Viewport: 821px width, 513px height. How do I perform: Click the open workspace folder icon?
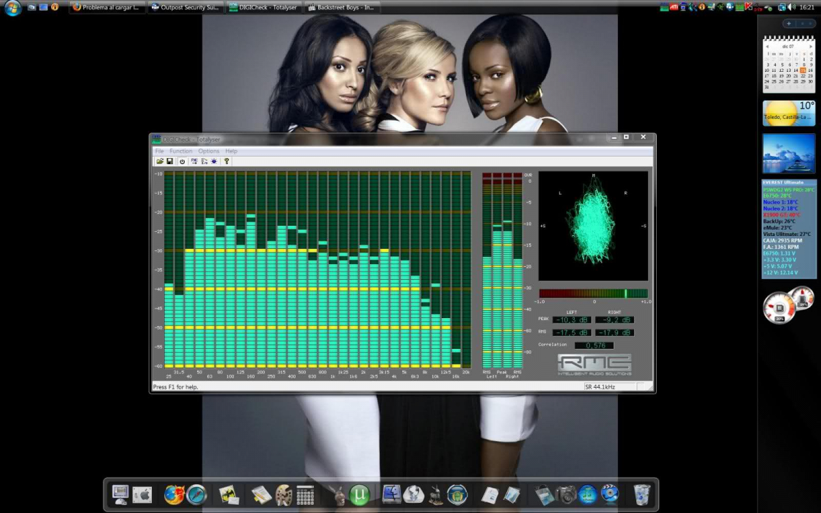pos(160,161)
